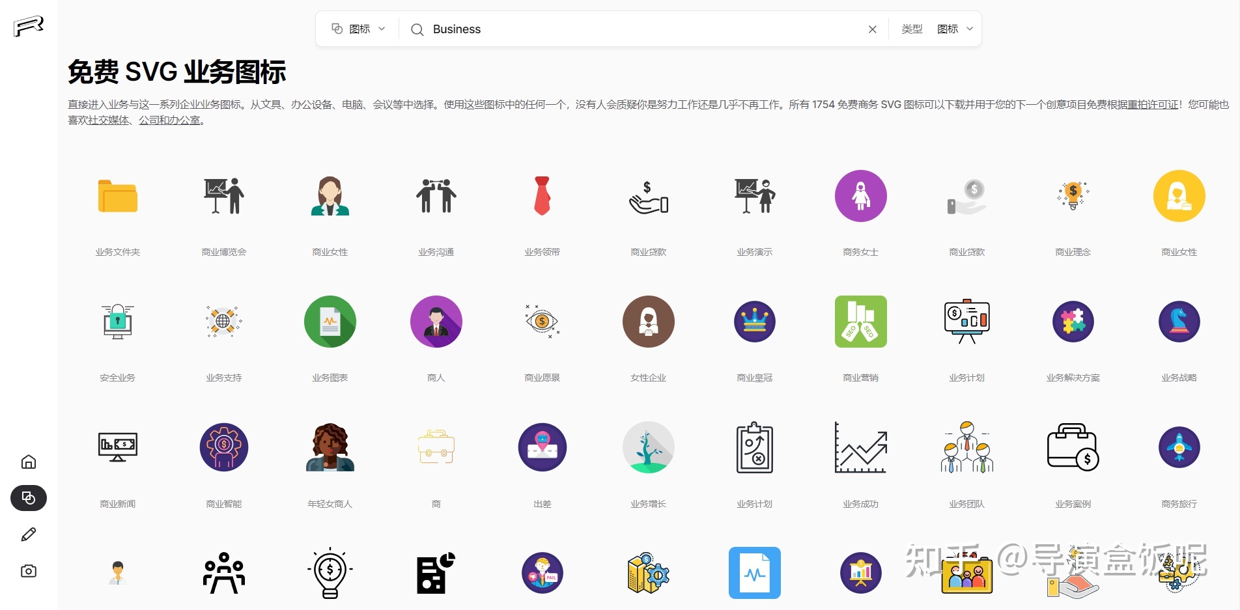Pick the 商业理念 lightbulb icon
This screenshot has height=610, width=1240.
coord(1073,196)
